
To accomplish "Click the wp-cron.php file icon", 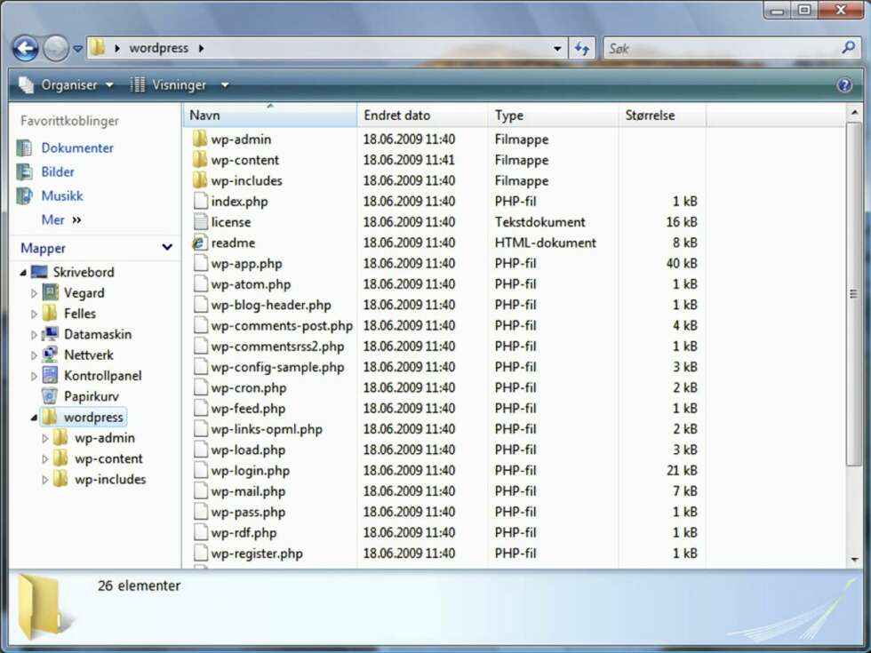I will click(200, 387).
